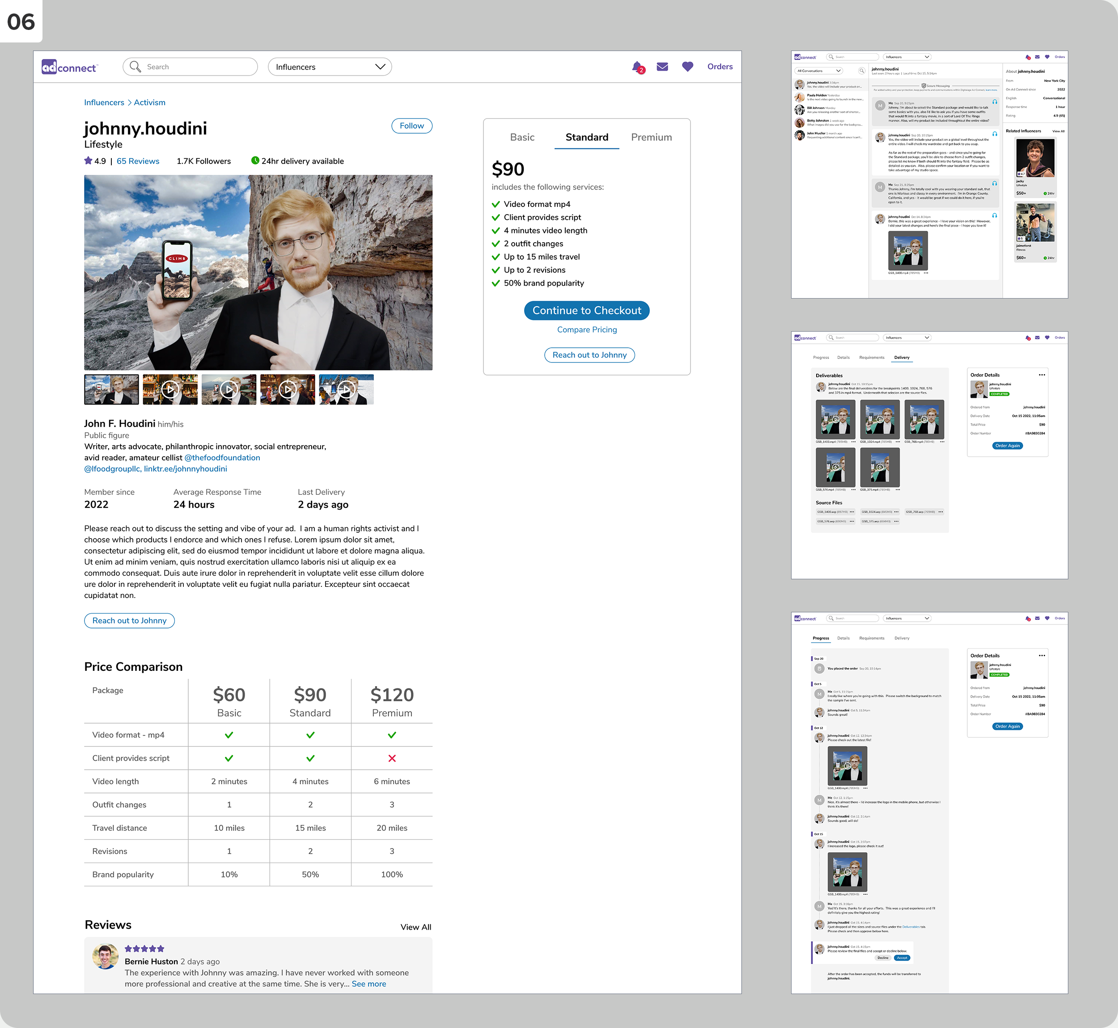Image resolution: width=1118 pixels, height=1028 pixels.
Task: Expand Bernie Huston review with See more
Action: [x=368, y=983]
